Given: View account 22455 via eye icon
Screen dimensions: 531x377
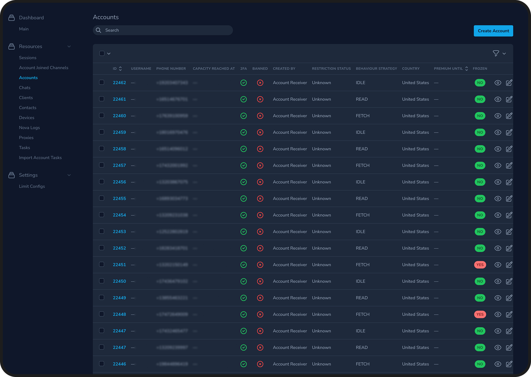Looking at the screenshot, I should pos(498,199).
